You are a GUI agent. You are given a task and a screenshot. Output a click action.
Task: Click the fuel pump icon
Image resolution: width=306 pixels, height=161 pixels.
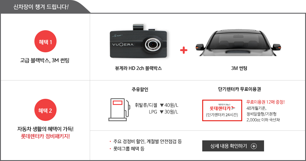[x=119, y=110]
